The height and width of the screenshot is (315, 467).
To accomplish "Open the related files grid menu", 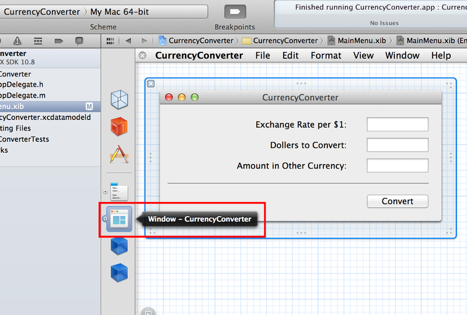I will coord(109,41).
